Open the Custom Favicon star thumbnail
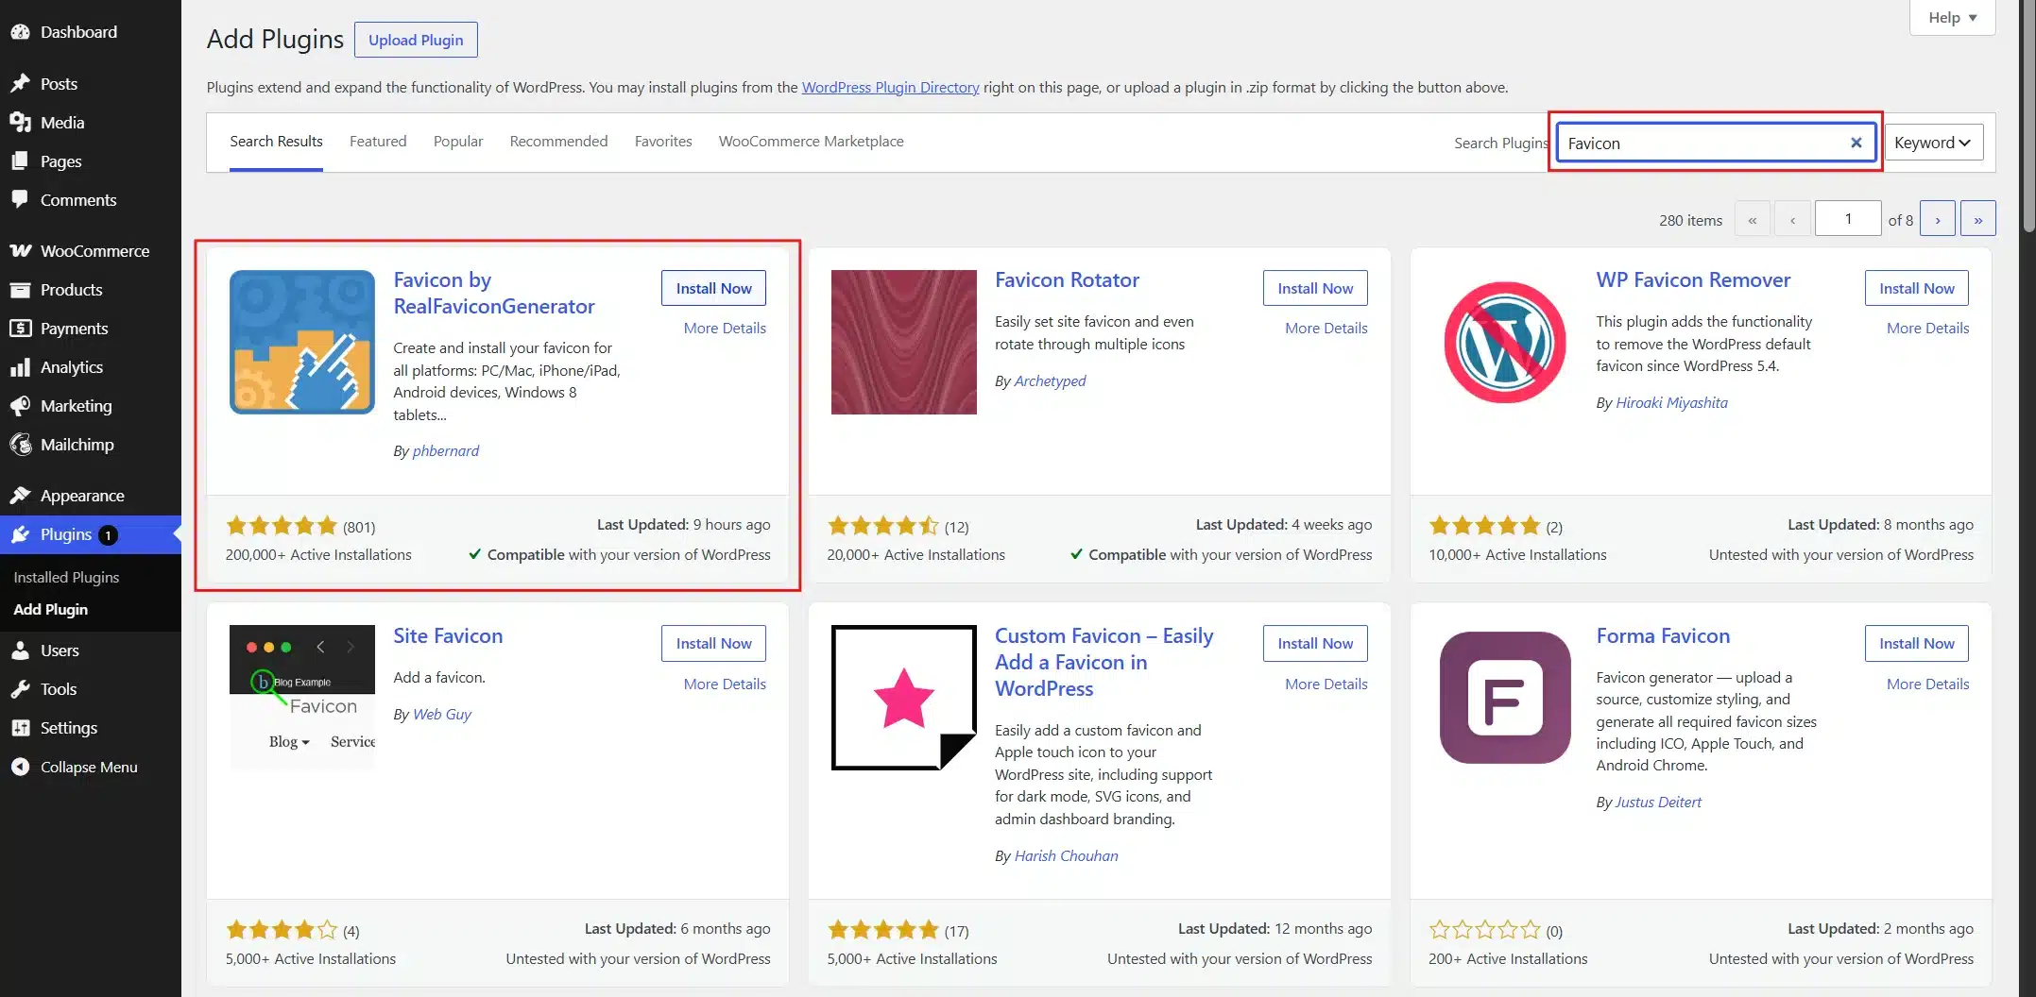 (x=903, y=697)
